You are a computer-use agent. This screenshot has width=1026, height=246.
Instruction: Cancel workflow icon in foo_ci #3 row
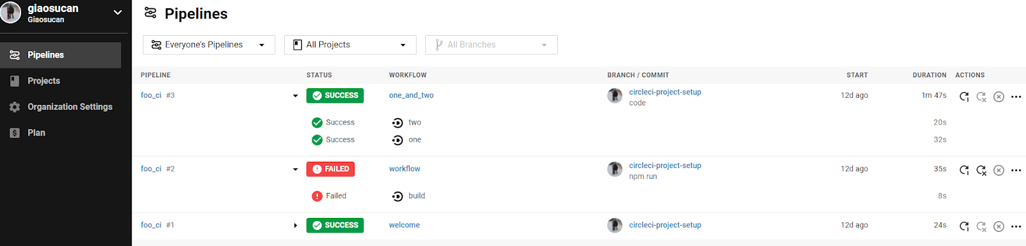(998, 96)
